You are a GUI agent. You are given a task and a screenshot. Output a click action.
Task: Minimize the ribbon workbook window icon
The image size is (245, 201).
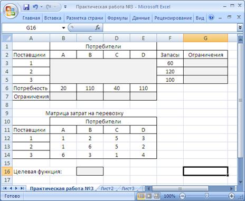pos(220,18)
